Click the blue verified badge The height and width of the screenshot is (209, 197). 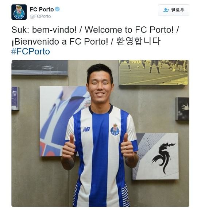pos(57,9)
